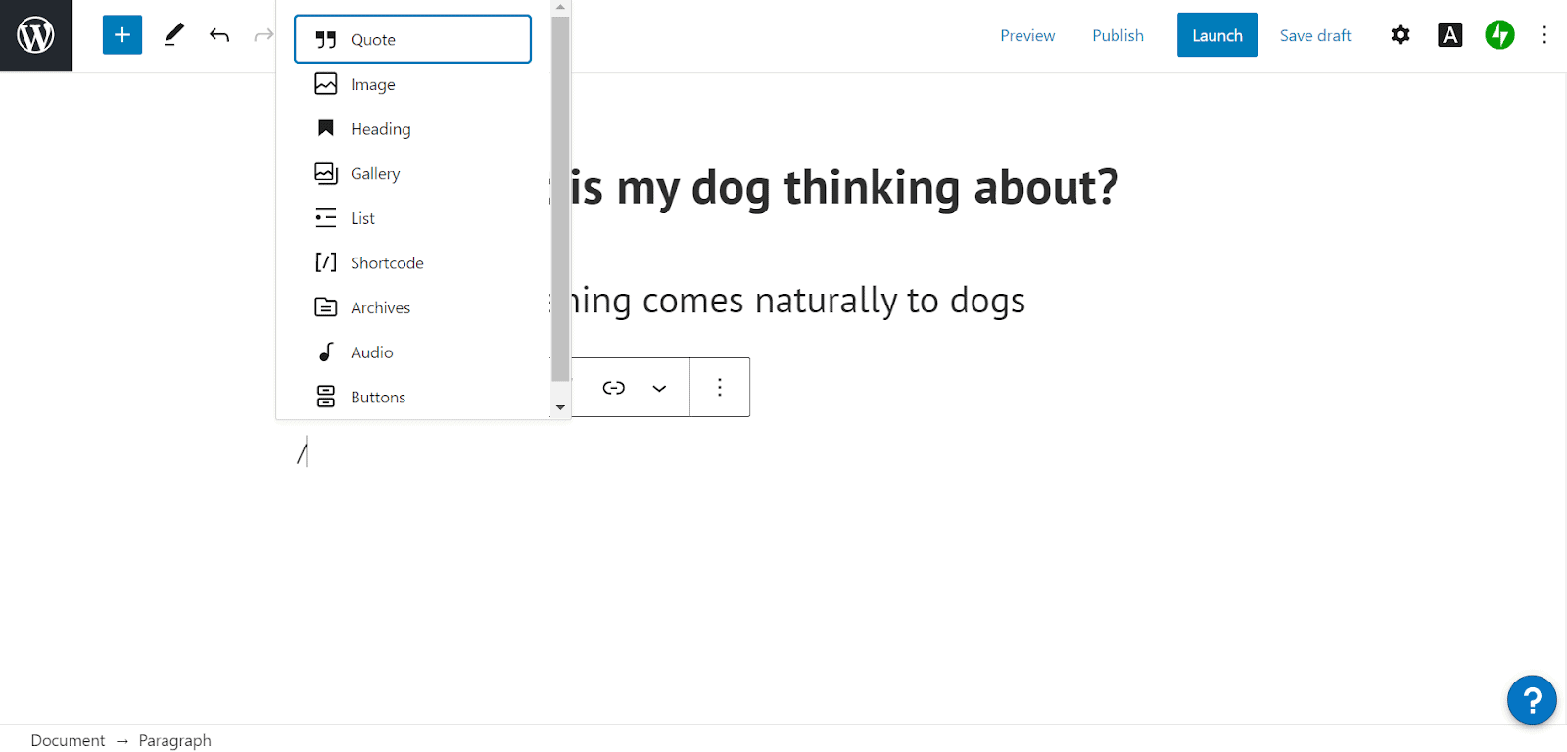Click the blue Launch button
This screenshot has width=1567, height=752.
(1216, 35)
